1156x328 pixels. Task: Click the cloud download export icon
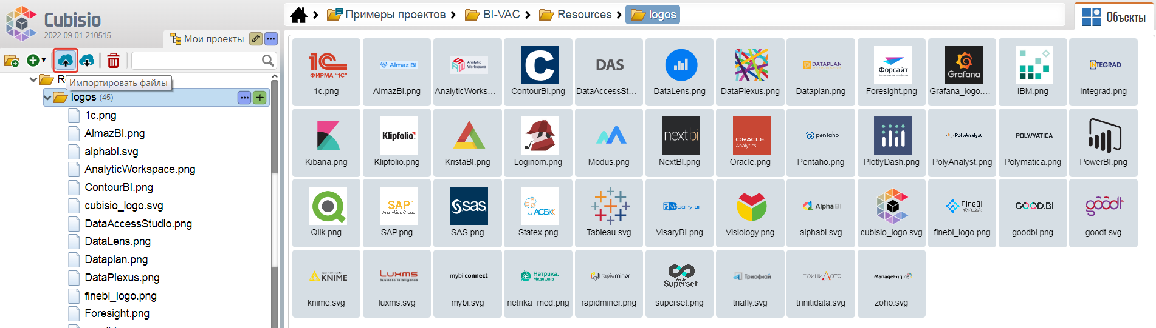point(88,61)
